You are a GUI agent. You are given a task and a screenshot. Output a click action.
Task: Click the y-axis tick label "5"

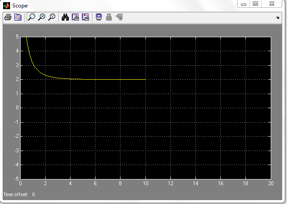(17, 37)
